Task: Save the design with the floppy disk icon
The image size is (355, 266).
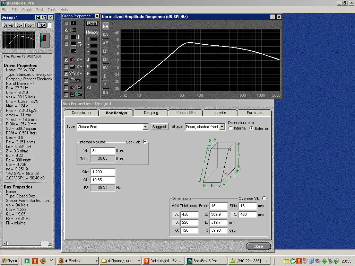Action: tap(38, 17)
